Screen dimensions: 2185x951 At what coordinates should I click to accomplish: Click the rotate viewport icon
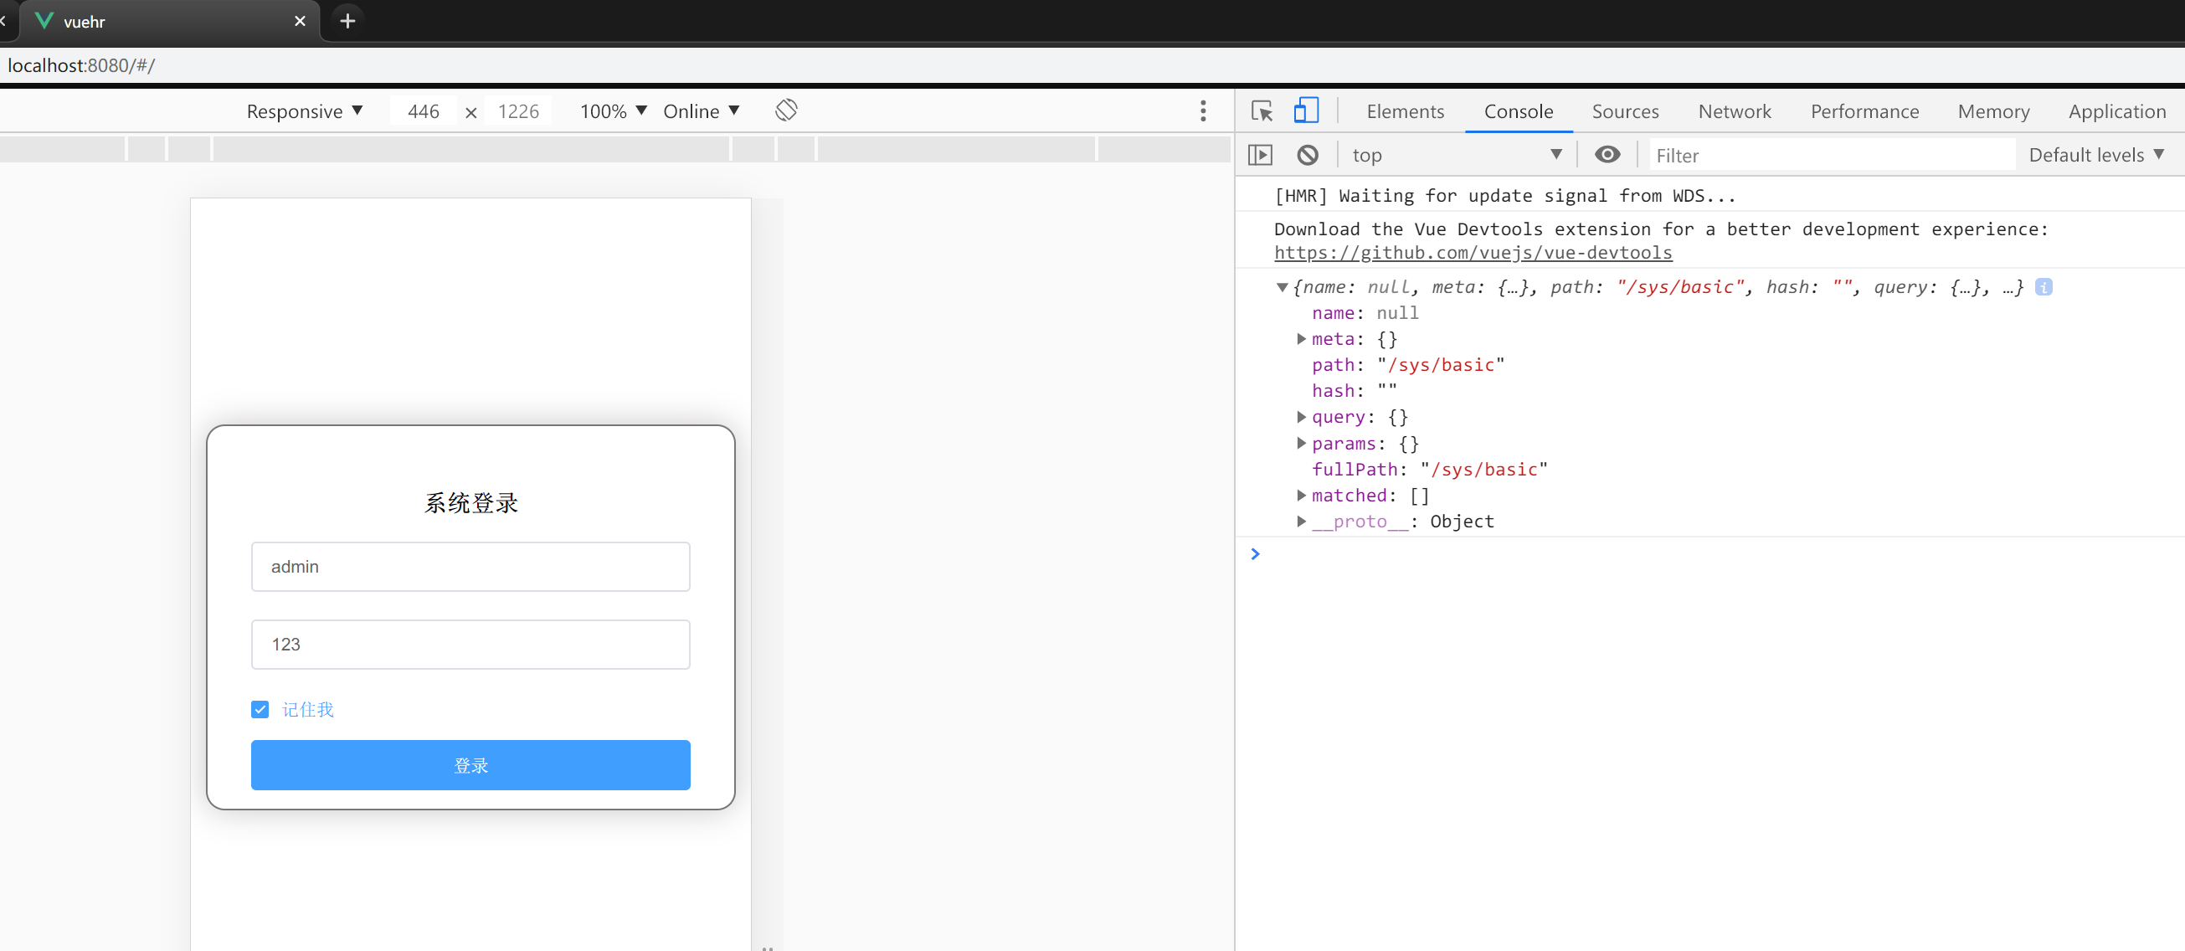785,111
